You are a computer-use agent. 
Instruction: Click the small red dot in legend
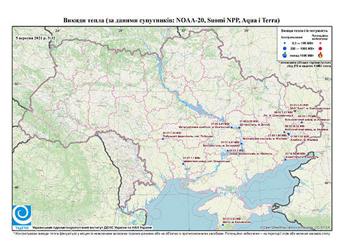point(321,43)
